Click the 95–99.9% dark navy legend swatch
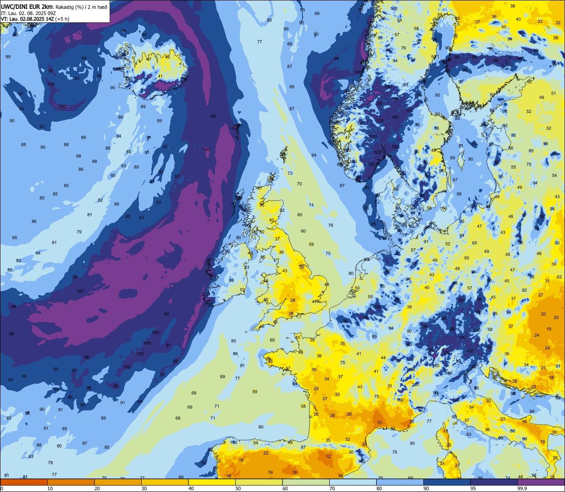565x492 pixels. click(x=494, y=482)
